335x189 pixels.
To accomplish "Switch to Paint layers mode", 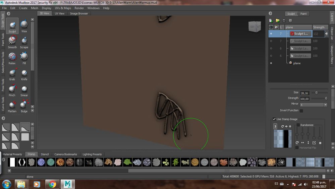I will click(303, 14).
